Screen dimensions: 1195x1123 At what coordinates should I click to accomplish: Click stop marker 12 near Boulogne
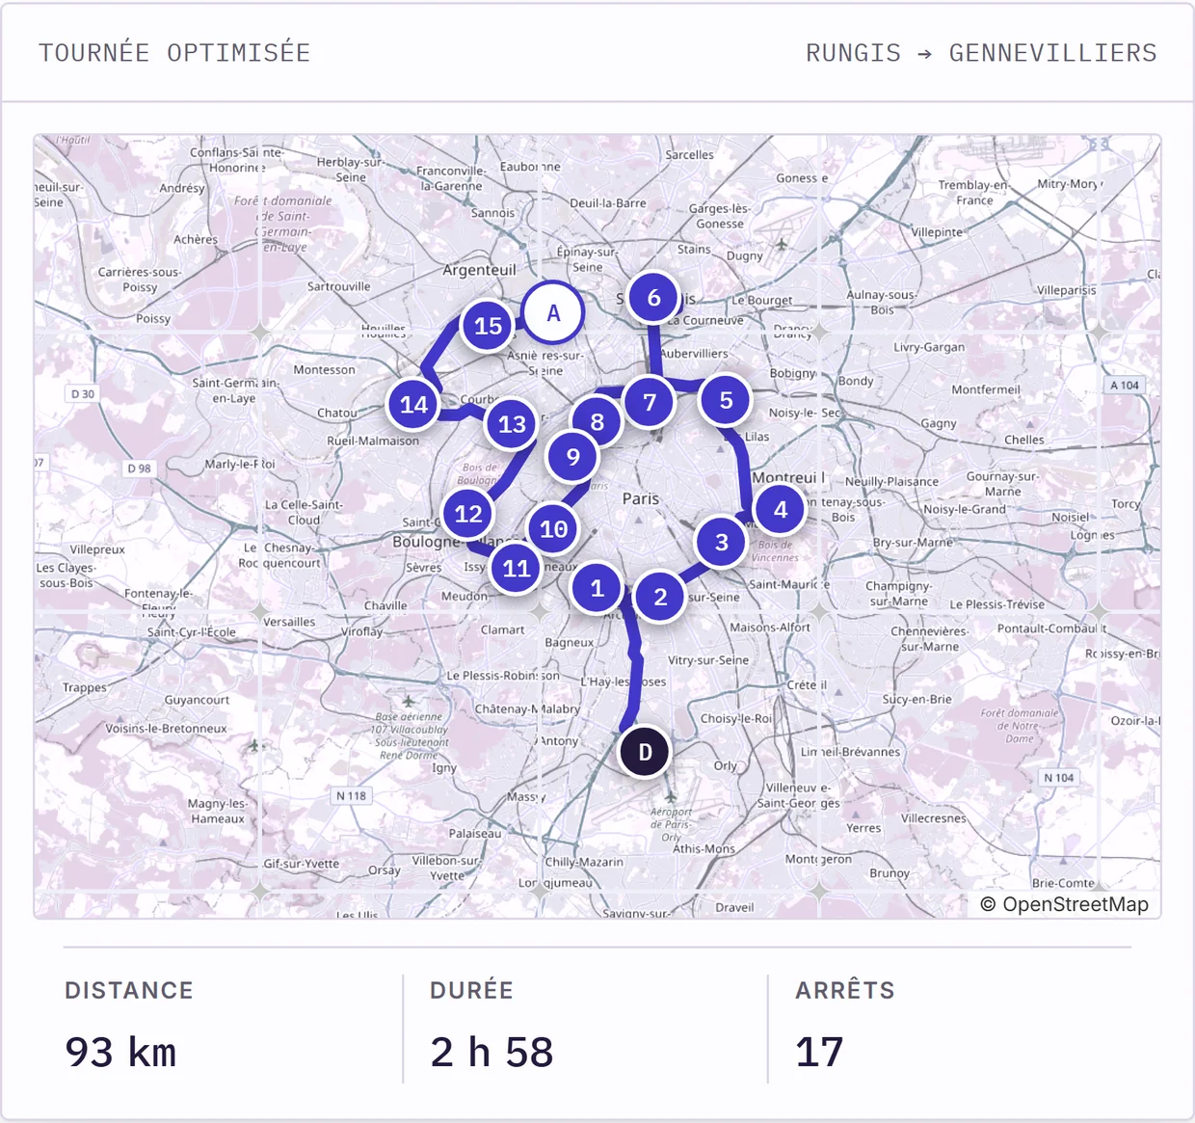tap(468, 514)
